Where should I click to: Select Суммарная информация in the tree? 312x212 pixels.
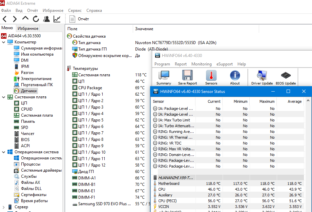(38, 48)
